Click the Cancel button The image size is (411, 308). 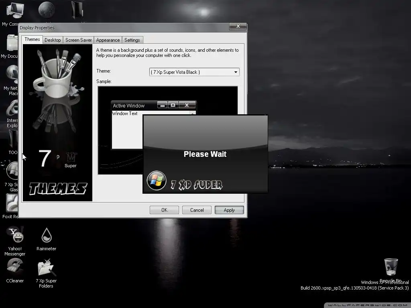coord(197,210)
